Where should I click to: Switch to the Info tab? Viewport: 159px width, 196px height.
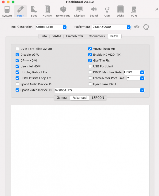coord(44,36)
